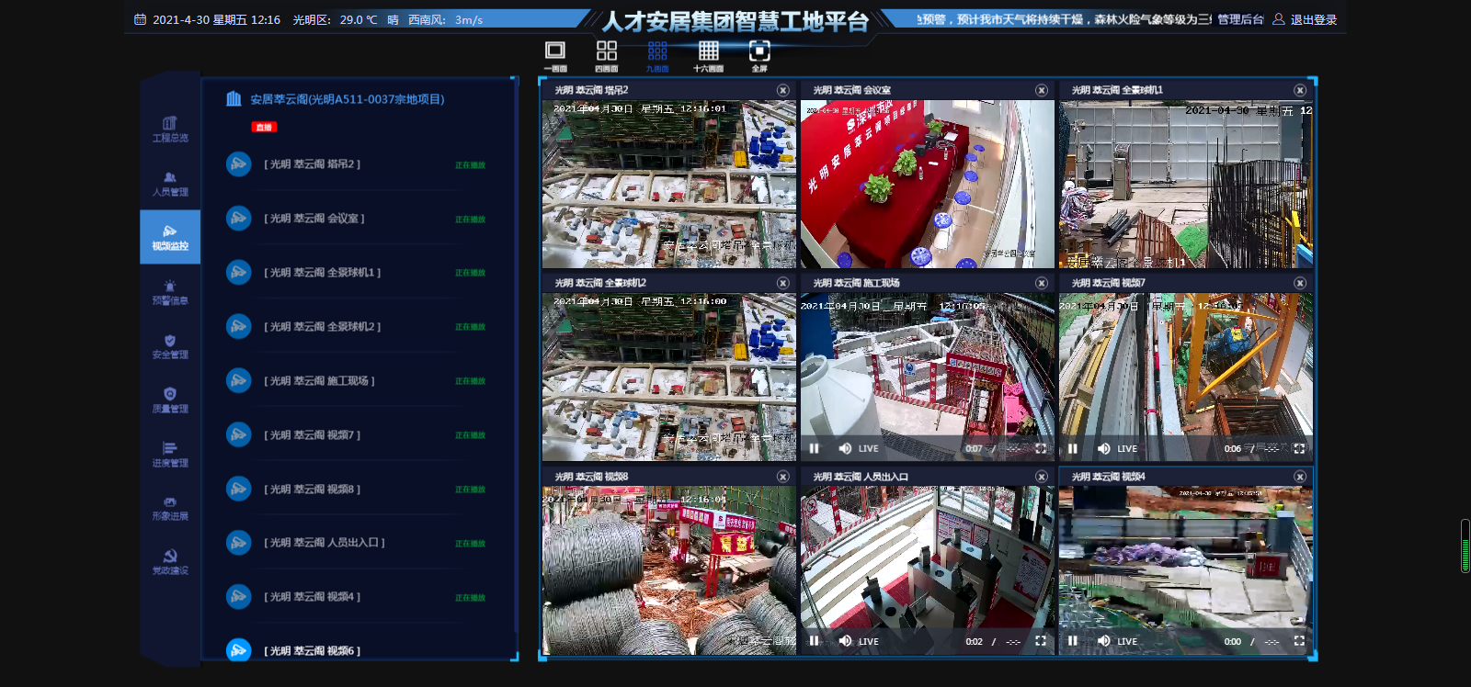Click camera icon for 视频6 row
1471x687 pixels.
239,650
